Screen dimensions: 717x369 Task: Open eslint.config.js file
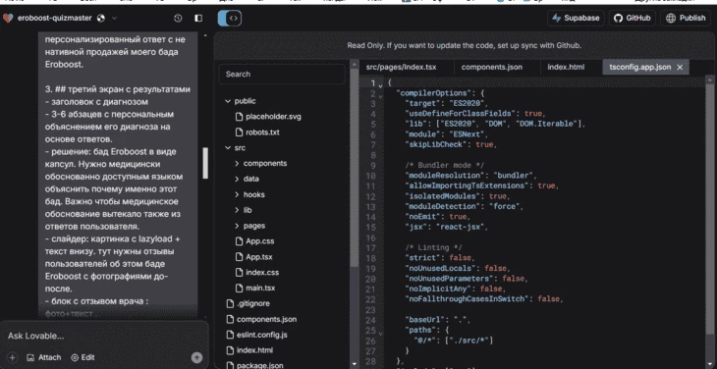tap(261, 335)
